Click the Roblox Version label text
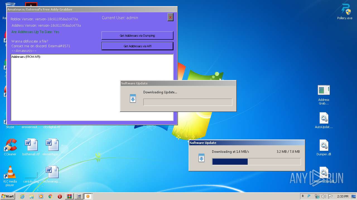Viewport: 357px width, 200px height. pos(44,19)
